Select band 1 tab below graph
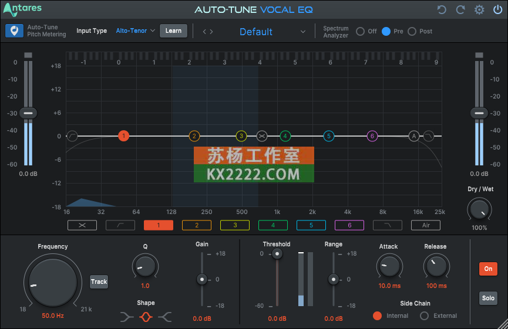508x329 pixels. (159, 225)
